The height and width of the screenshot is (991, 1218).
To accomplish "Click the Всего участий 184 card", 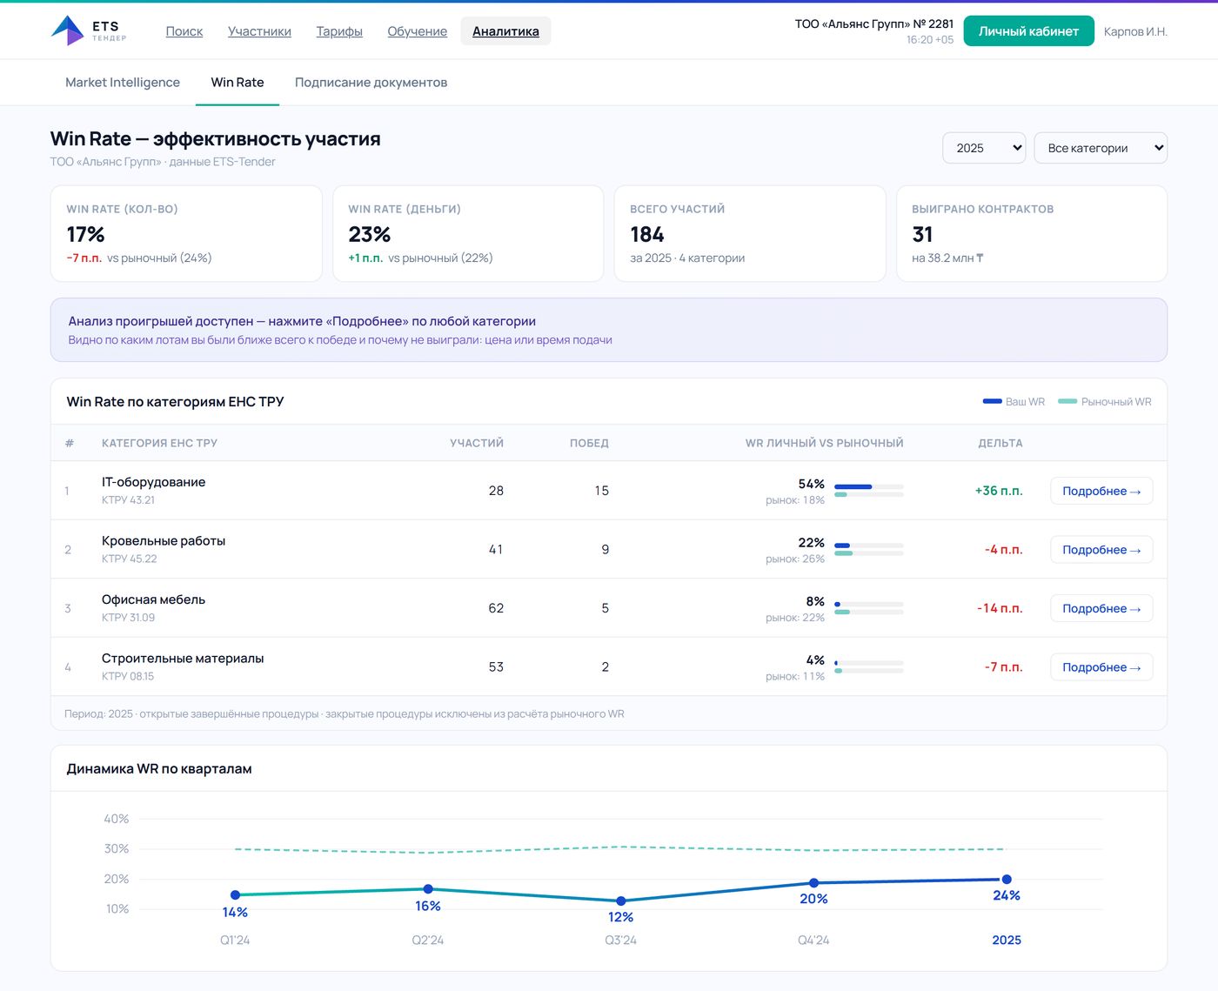I will click(x=750, y=233).
